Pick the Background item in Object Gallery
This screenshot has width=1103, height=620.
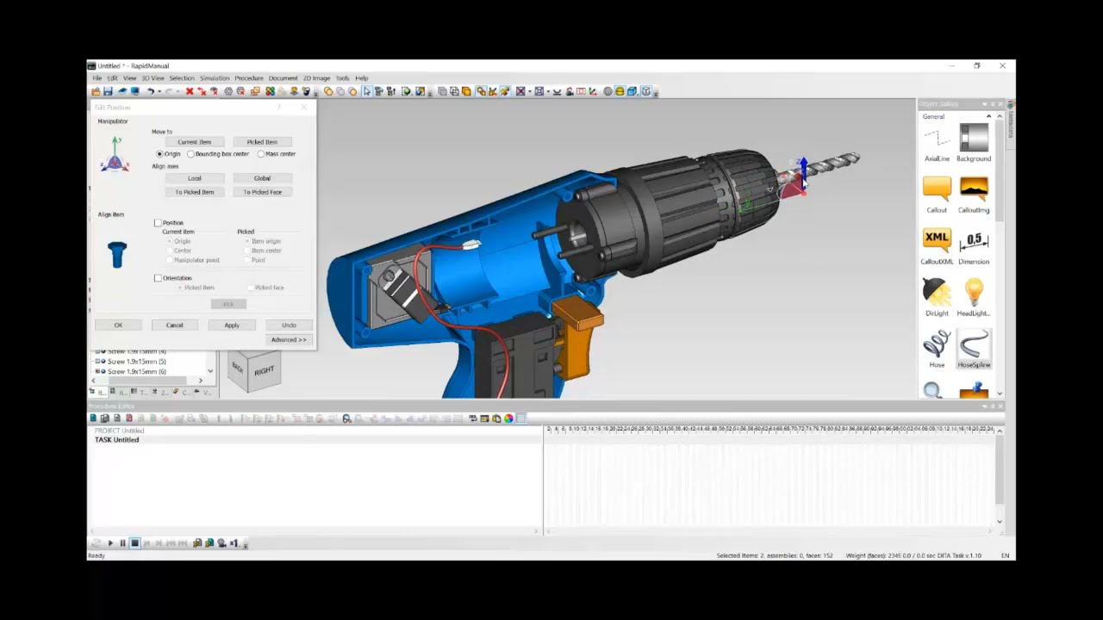(974, 144)
